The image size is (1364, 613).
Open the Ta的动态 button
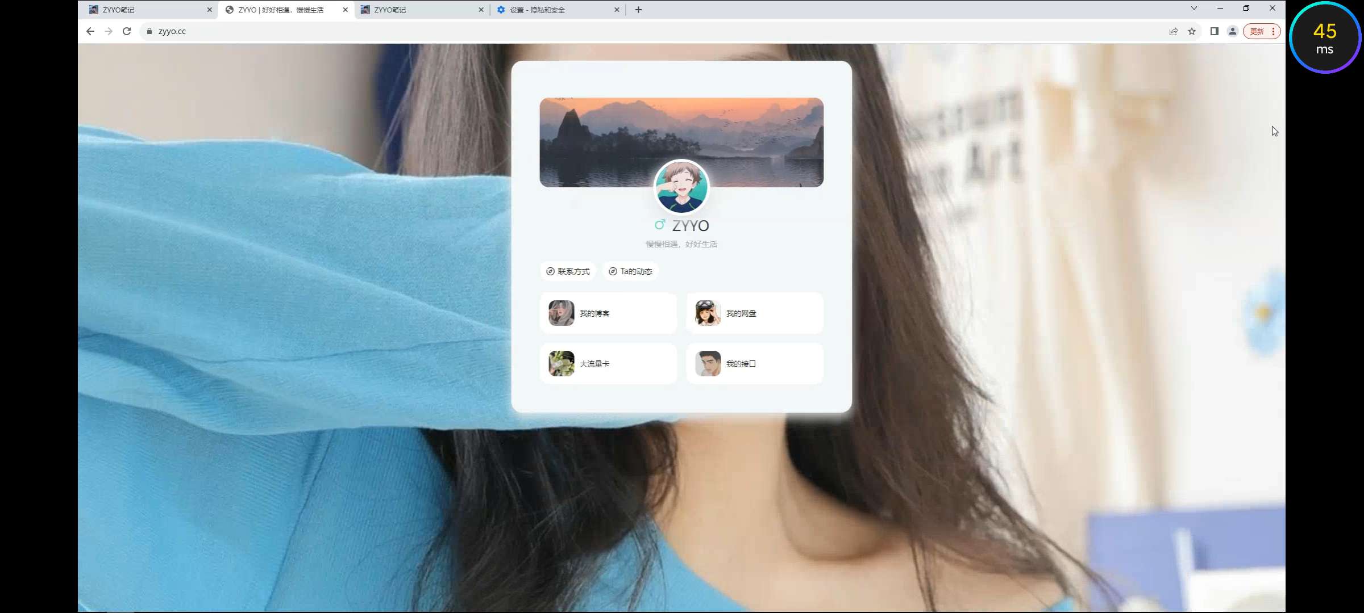pyautogui.click(x=630, y=271)
